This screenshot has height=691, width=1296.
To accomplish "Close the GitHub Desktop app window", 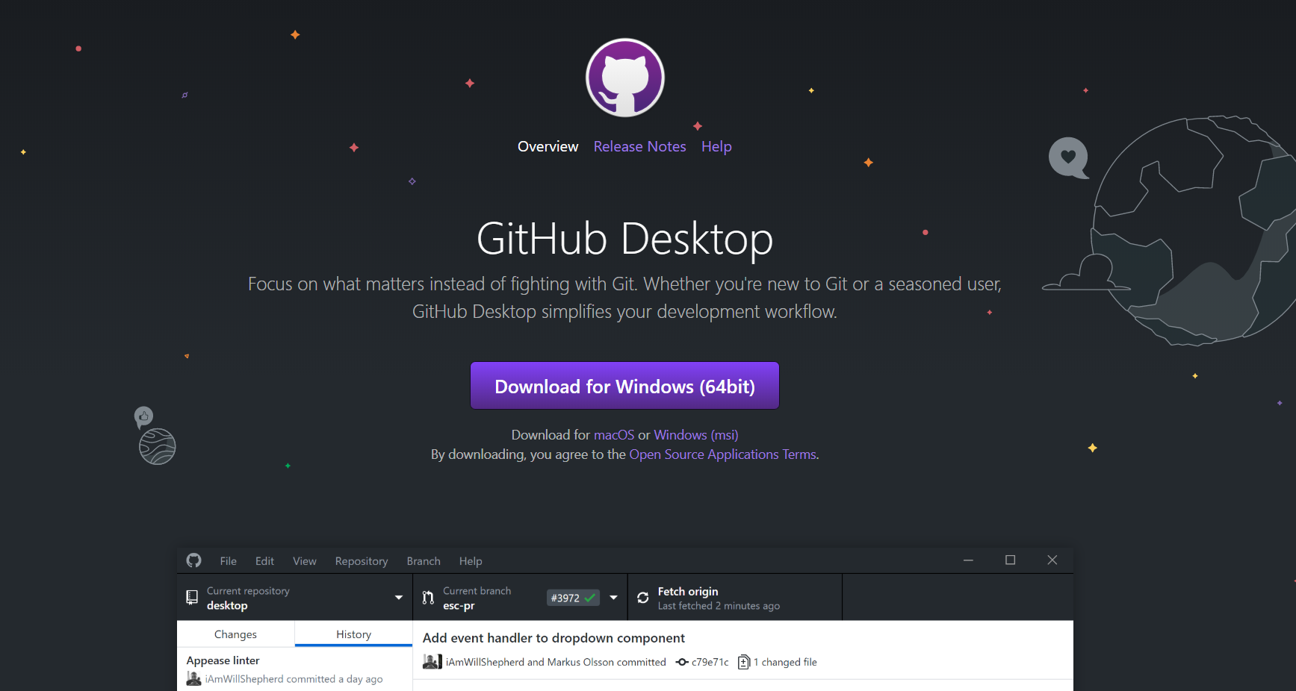I will pos(1052,560).
